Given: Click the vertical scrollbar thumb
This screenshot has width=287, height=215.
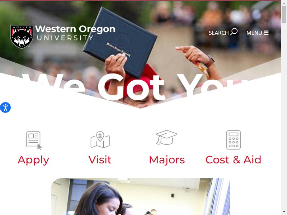Looking at the screenshot, I should [x=284, y=14].
